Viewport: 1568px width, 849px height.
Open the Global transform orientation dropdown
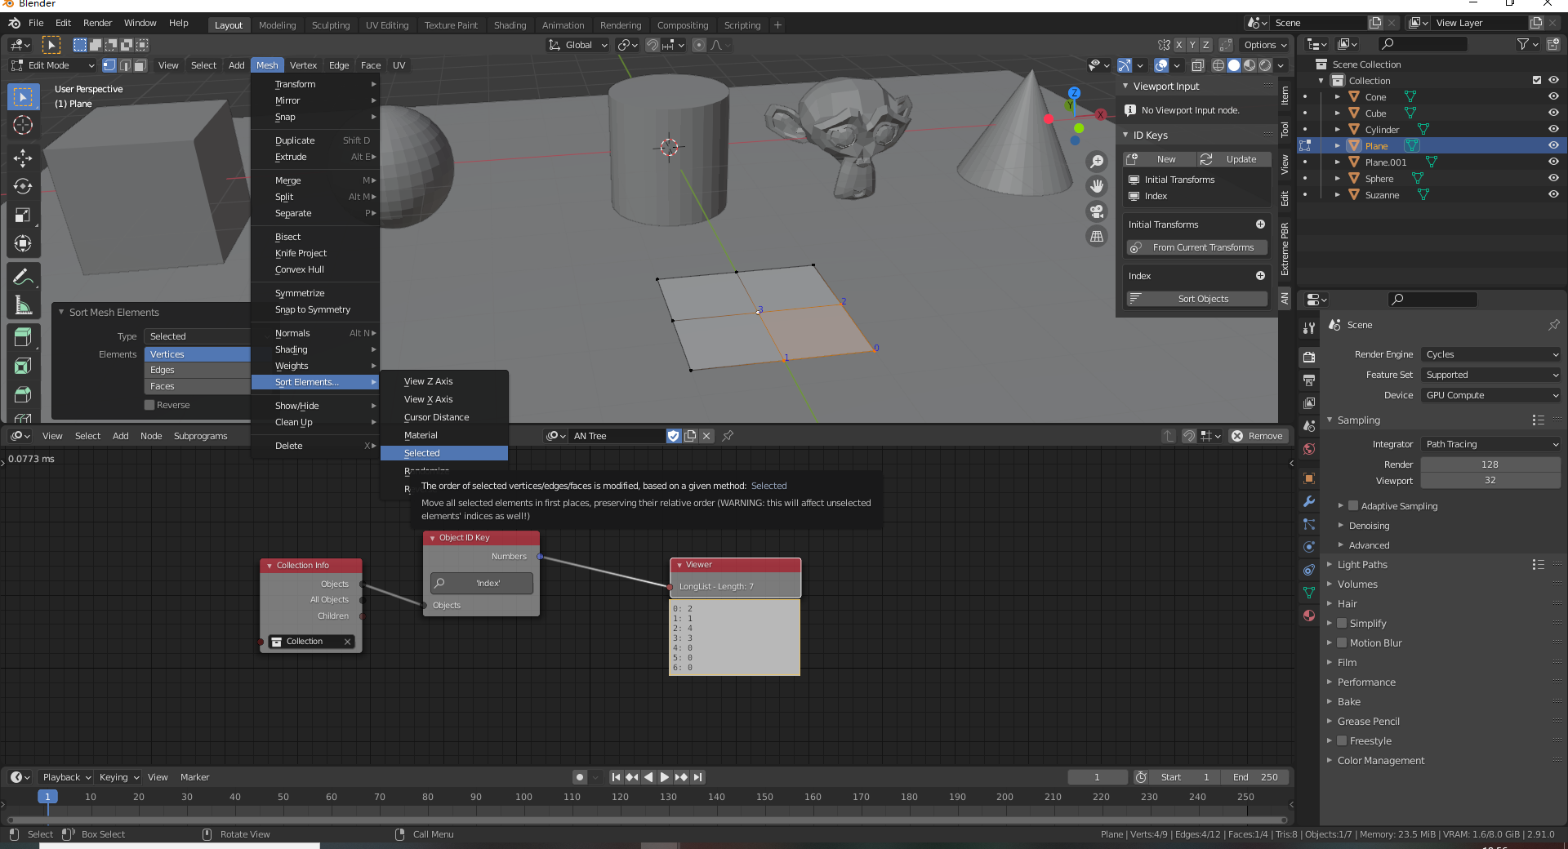pyautogui.click(x=578, y=45)
